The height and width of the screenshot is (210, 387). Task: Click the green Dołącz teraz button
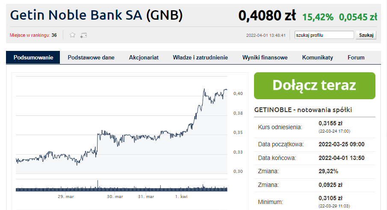pos(314,86)
